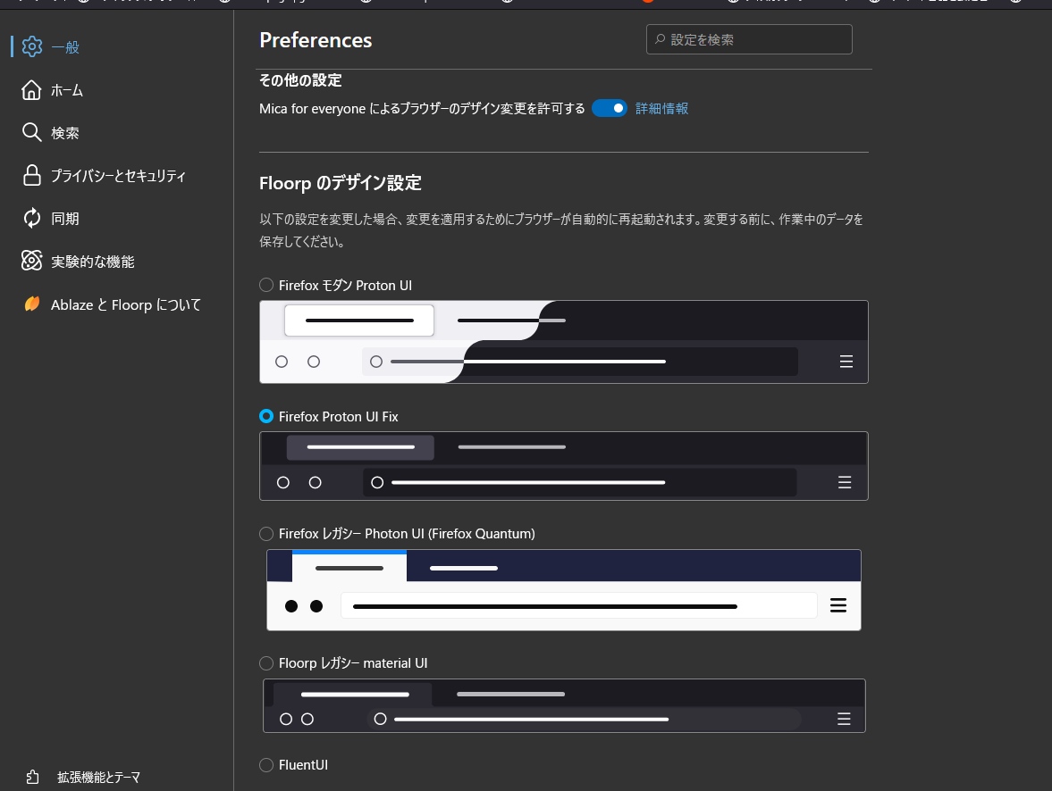Select Firefox レガシー Photon UI radio
This screenshot has height=791, width=1052.
[x=266, y=534]
